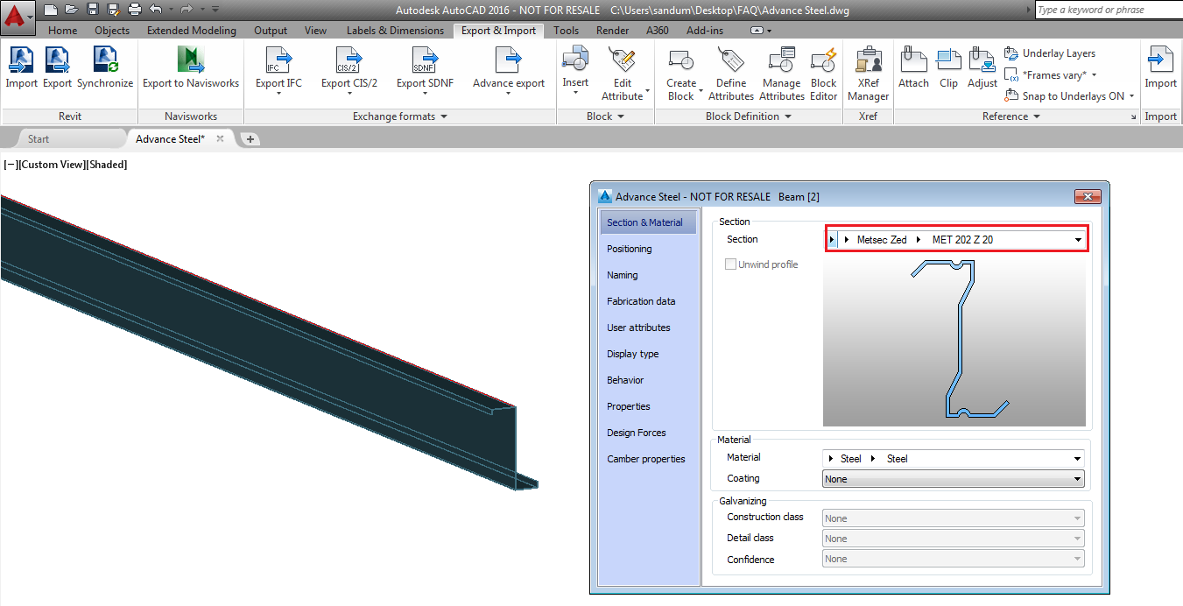Click the new drawing tab plus button
The width and height of the screenshot is (1183, 606).
tap(250, 139)
